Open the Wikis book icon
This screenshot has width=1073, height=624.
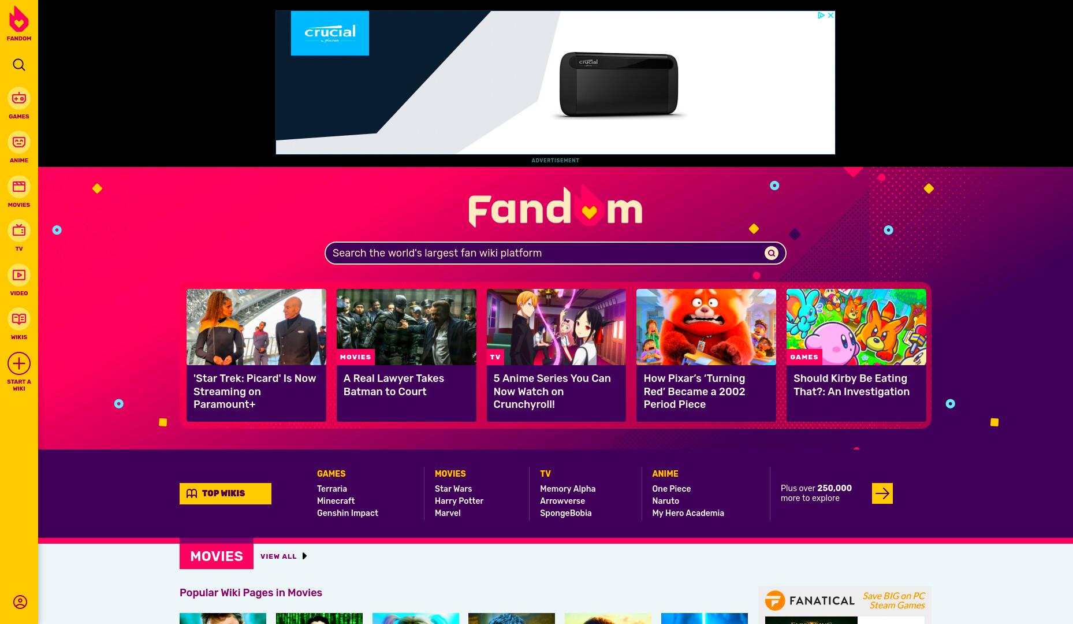(x=19, y=319)
